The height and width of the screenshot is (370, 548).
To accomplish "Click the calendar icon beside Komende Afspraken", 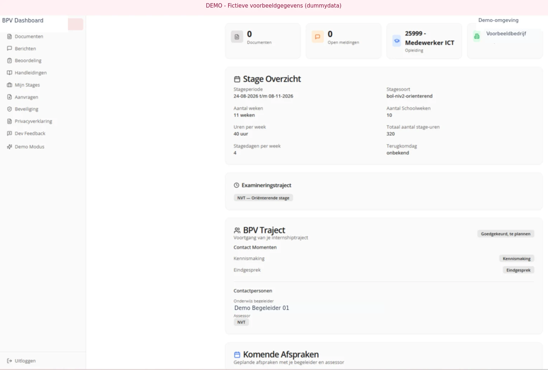I will pos(237,355).
